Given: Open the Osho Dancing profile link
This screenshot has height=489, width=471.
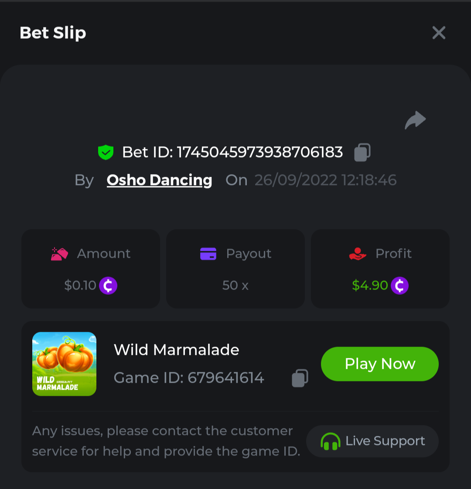Looking at the screenshot, I should (x=159, y=180).
